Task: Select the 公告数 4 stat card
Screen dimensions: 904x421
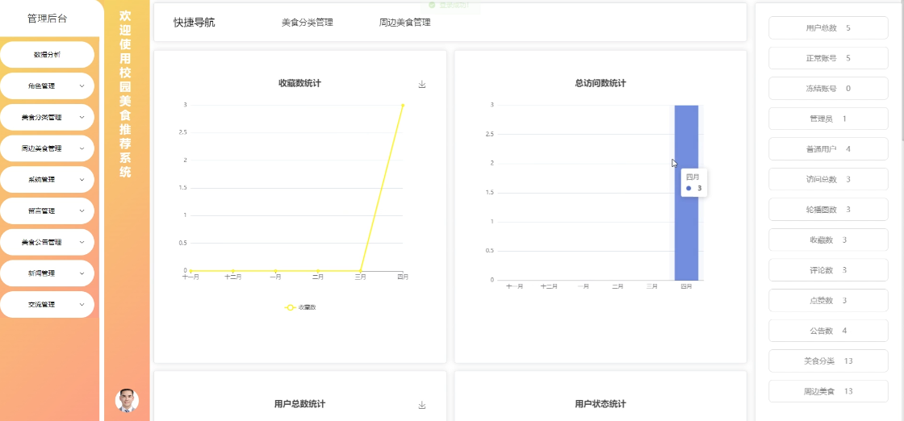Action: click(828, 331)
